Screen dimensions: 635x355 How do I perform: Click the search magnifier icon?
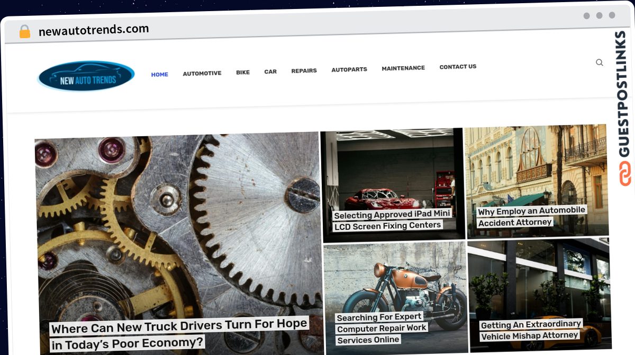599,63
